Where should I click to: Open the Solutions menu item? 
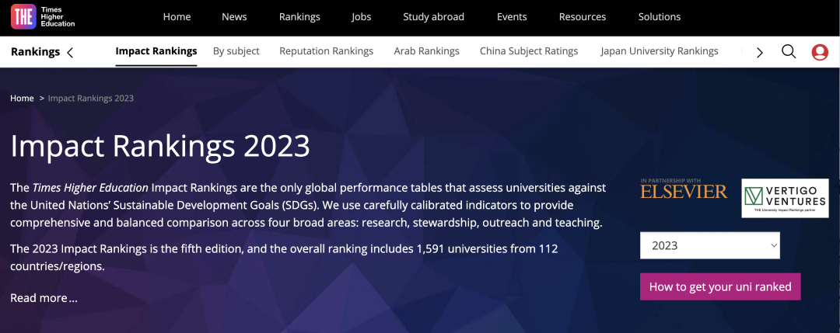click(660, 16)
